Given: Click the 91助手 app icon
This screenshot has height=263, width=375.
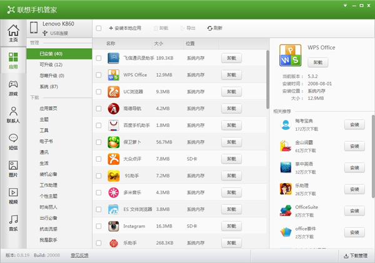Looking at the screenshot, I should (113, 176).
